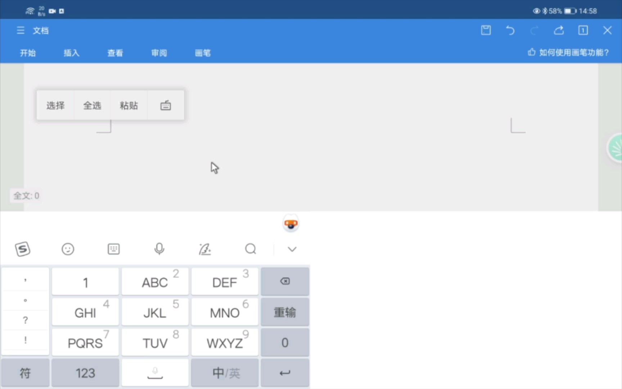622x389 pixels.
Task: Open the Sogou S logo menu
Action: [22, 249]
